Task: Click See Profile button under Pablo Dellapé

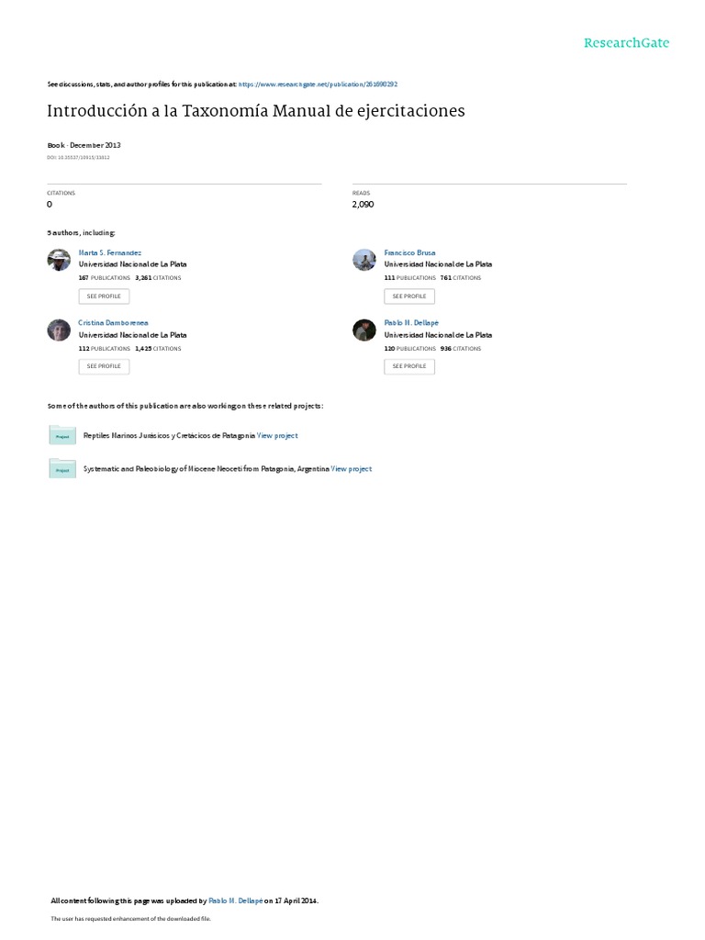Action: tap(409, 366)
